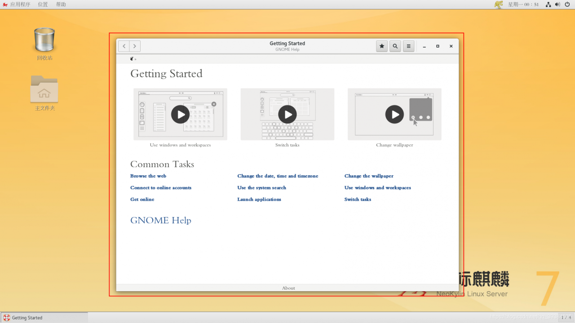Open the 应用程序 menu in the top panel
This screenshot has width=575, height=323.
20,4
